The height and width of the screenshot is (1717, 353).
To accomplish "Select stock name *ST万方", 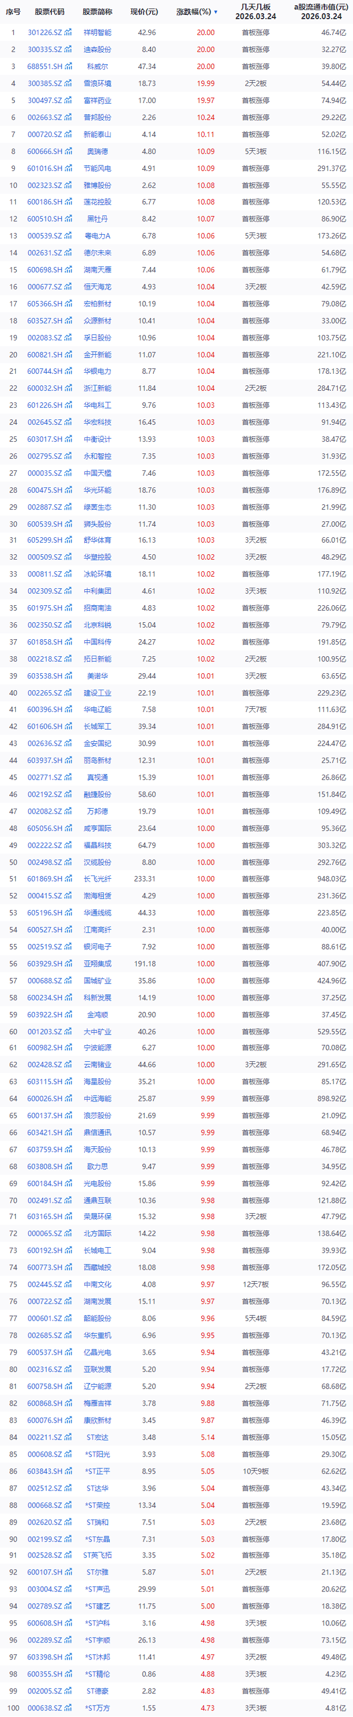I will click(x=99, y=1708).
